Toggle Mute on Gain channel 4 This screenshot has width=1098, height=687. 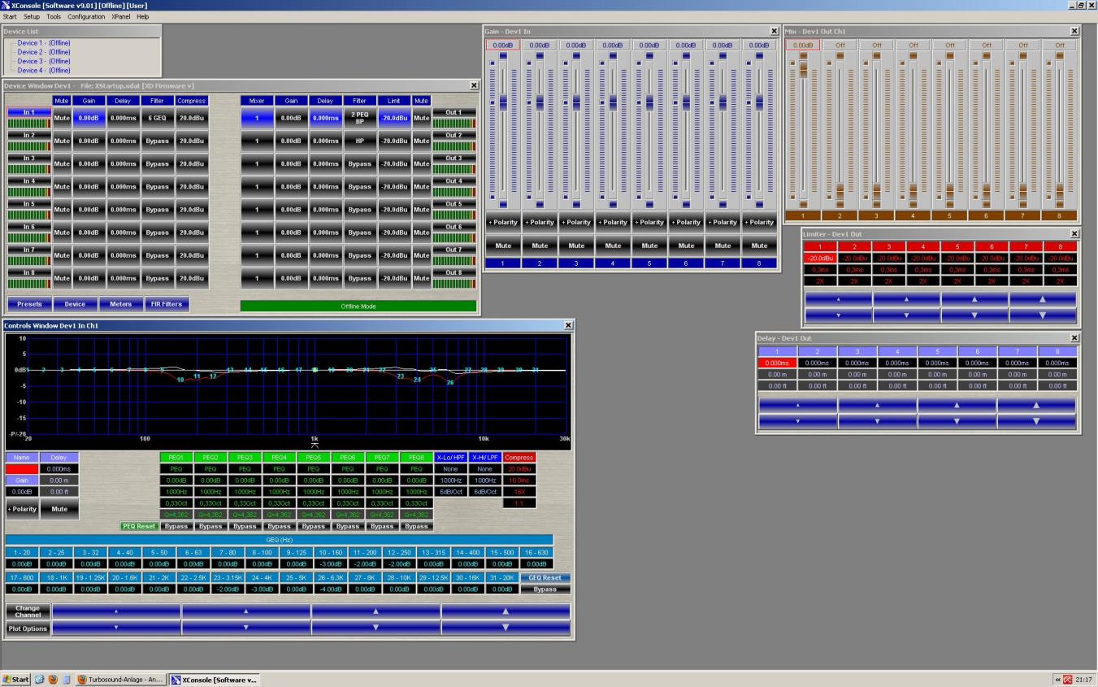click(x=613, y=245)
